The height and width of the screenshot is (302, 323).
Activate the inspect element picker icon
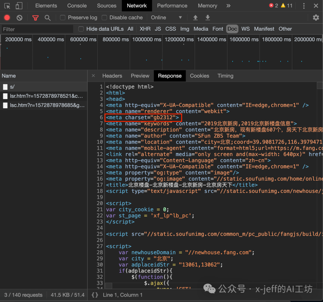[7, 6]
